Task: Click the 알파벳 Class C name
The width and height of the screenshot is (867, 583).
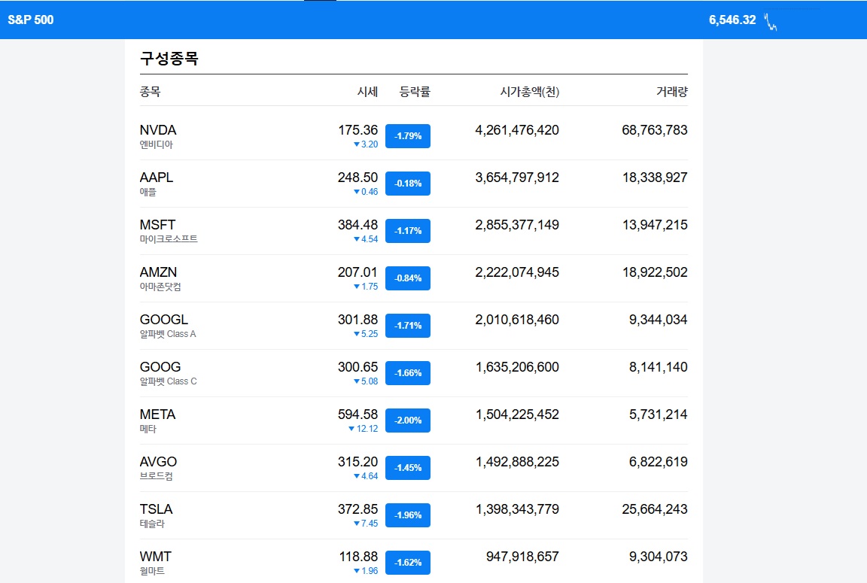Action: 168,382
